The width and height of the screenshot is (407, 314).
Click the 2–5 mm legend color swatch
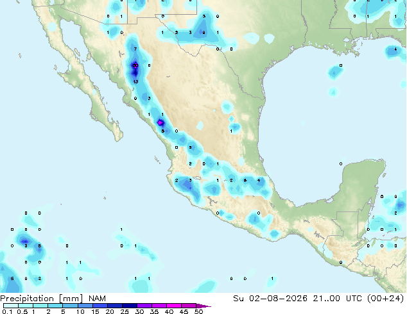tap(55, 306)
